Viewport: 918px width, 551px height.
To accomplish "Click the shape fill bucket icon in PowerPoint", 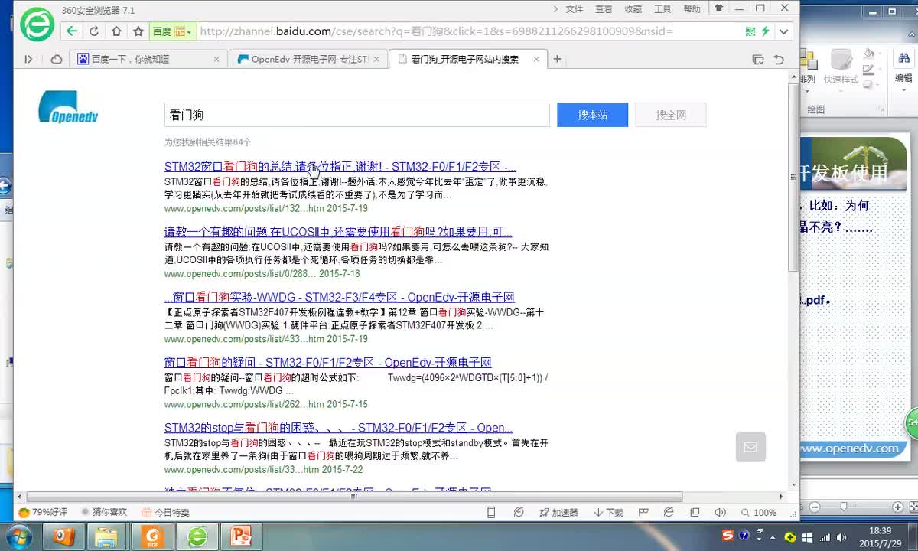I will [870, 54].
